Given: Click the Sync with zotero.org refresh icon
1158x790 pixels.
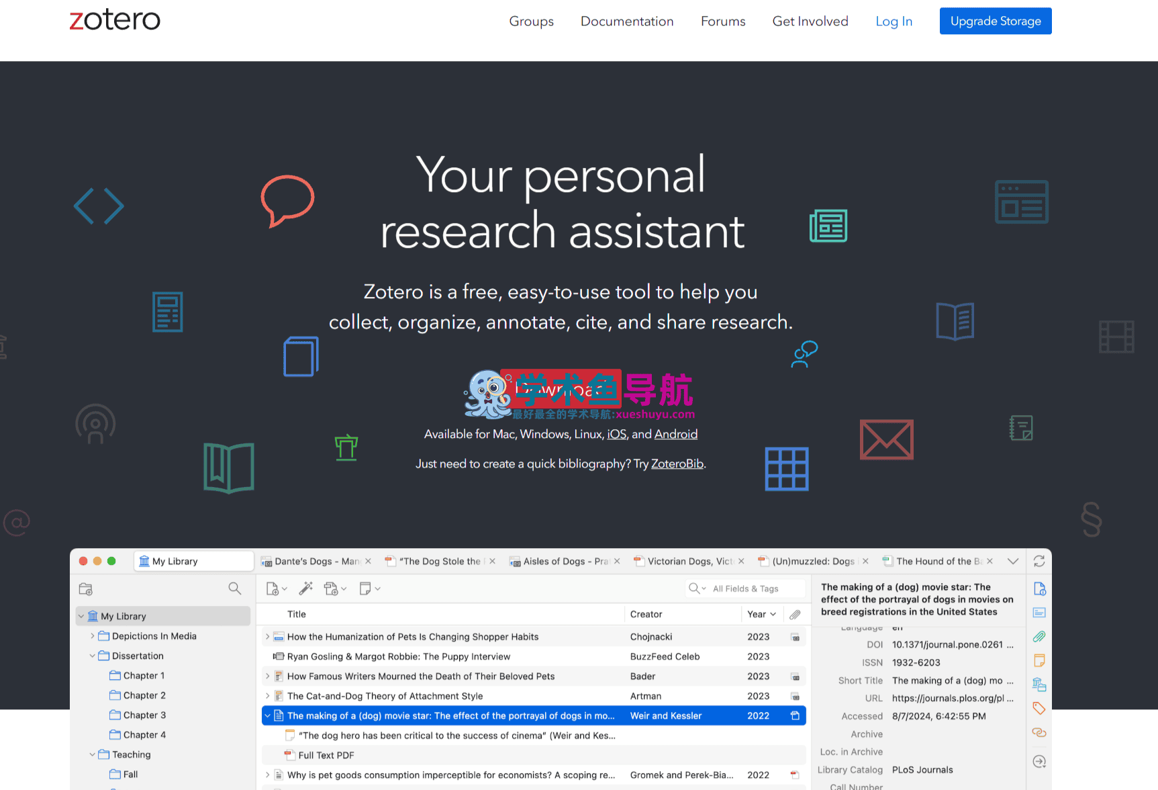Looking at the screenshot, I should tap(1039, 561).
